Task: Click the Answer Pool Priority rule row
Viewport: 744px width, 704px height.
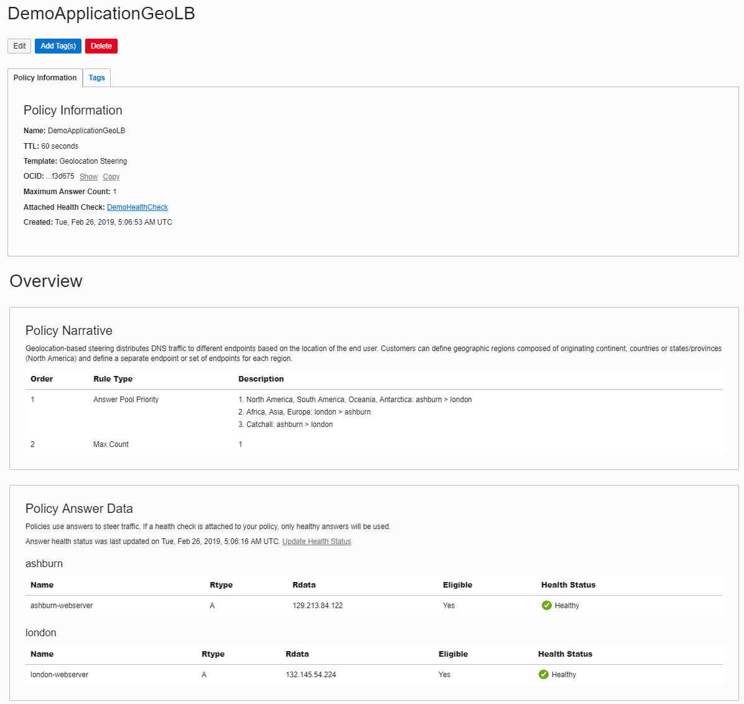Action: tap(126, 400)
